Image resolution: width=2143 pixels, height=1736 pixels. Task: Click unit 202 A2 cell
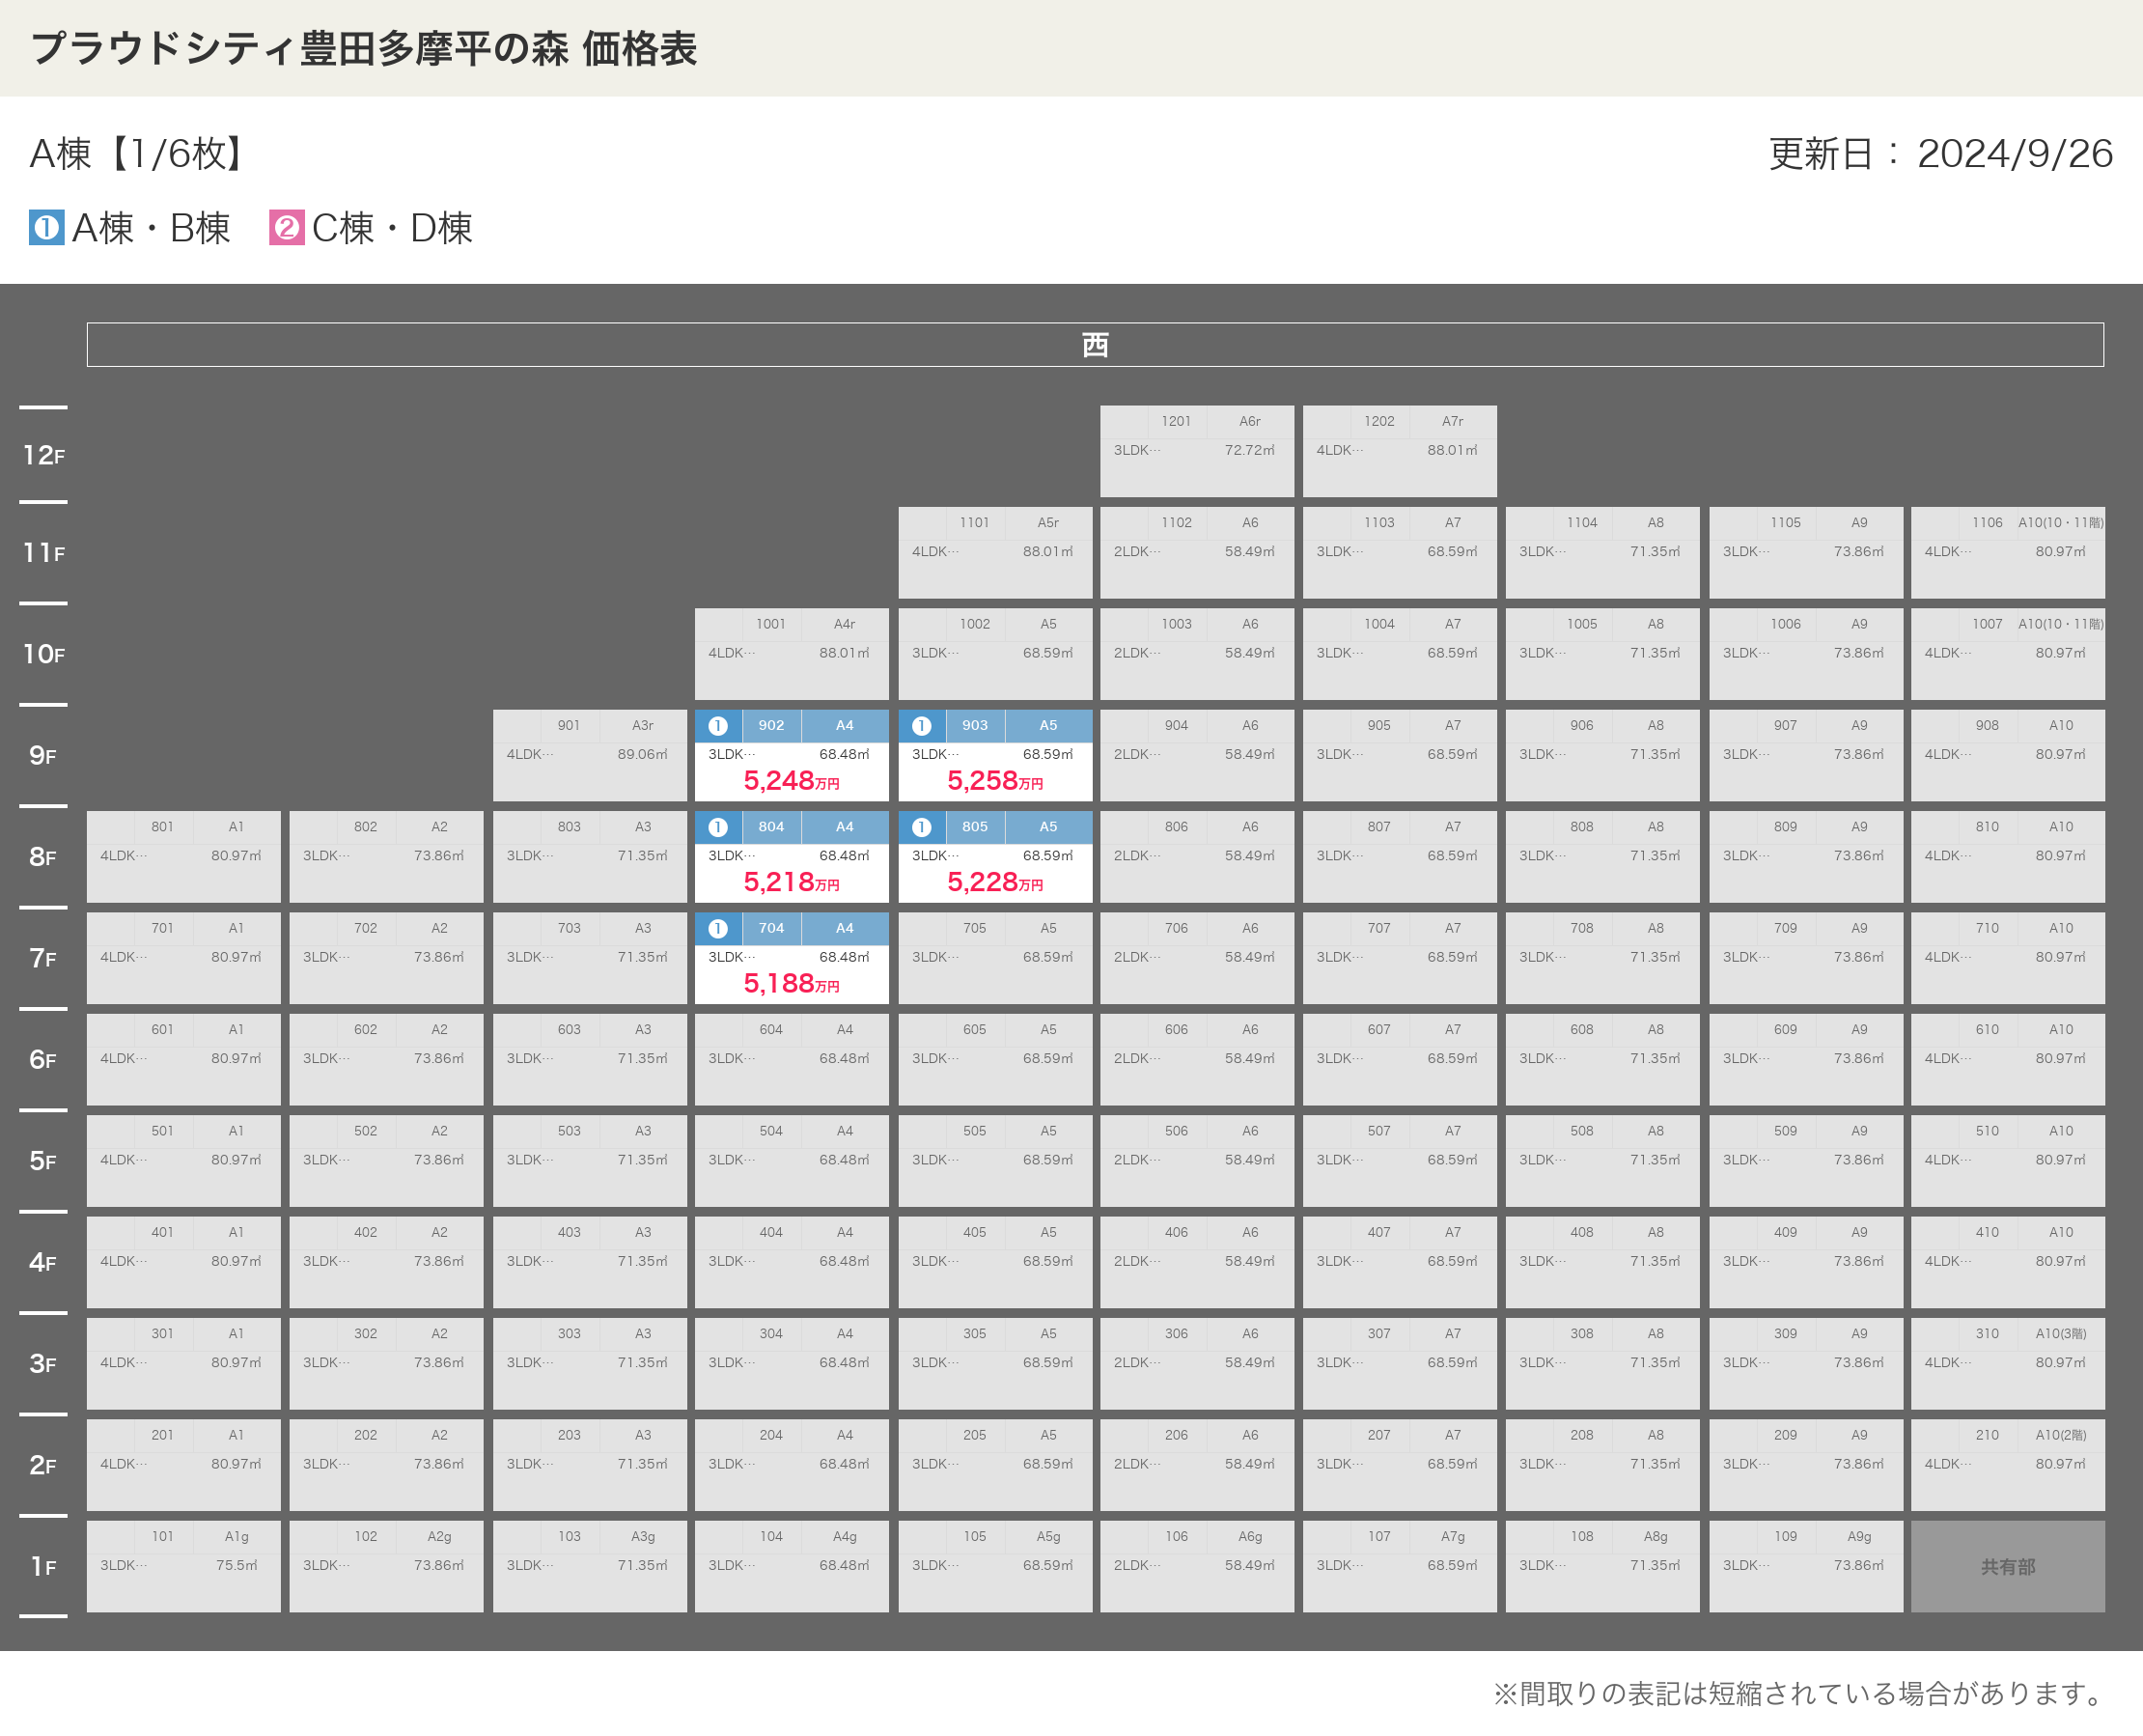click(x=387, y=1465)
